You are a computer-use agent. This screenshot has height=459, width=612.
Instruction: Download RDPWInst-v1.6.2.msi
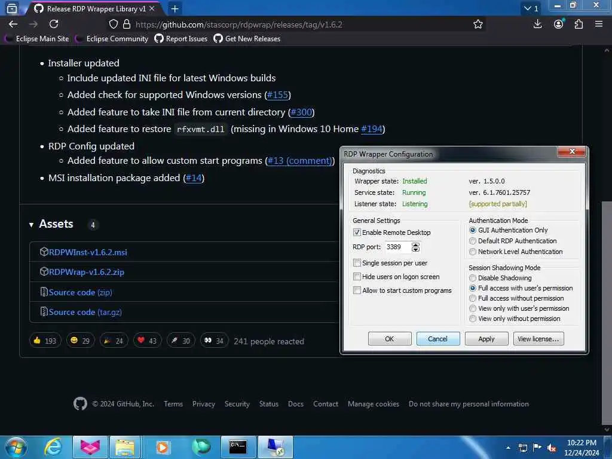pos(88,252)
